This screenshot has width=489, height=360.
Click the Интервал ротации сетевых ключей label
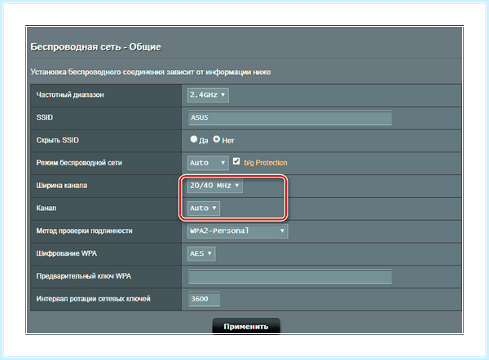(x=93, y=299)
